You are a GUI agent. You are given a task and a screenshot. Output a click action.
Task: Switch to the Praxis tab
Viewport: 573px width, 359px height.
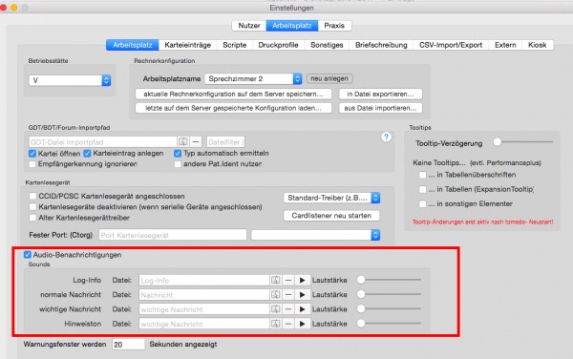coord(334,26)
